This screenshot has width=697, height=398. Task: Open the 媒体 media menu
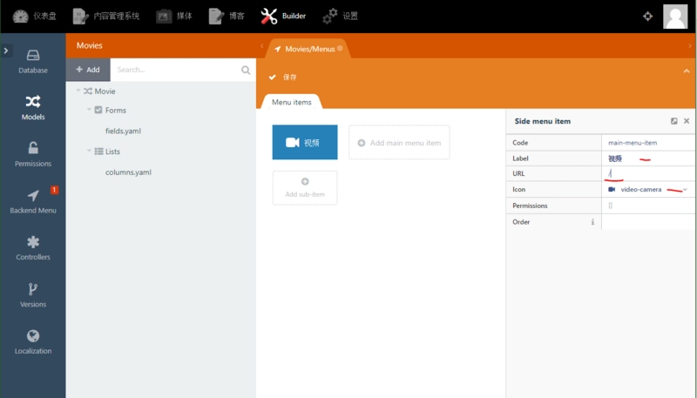tap(173, 16)
